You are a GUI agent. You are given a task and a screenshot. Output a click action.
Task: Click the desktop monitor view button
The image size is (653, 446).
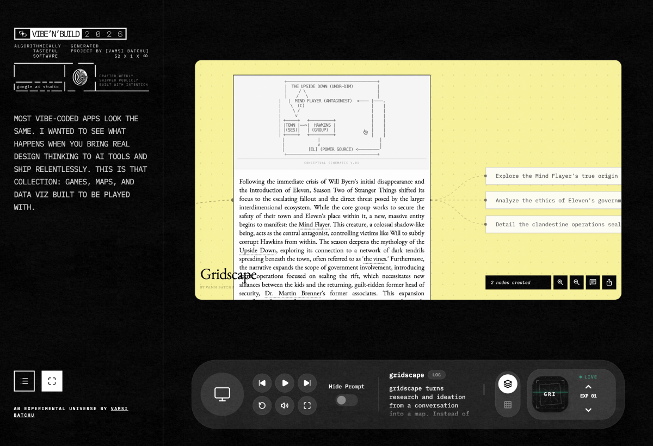tap(222, 394)
